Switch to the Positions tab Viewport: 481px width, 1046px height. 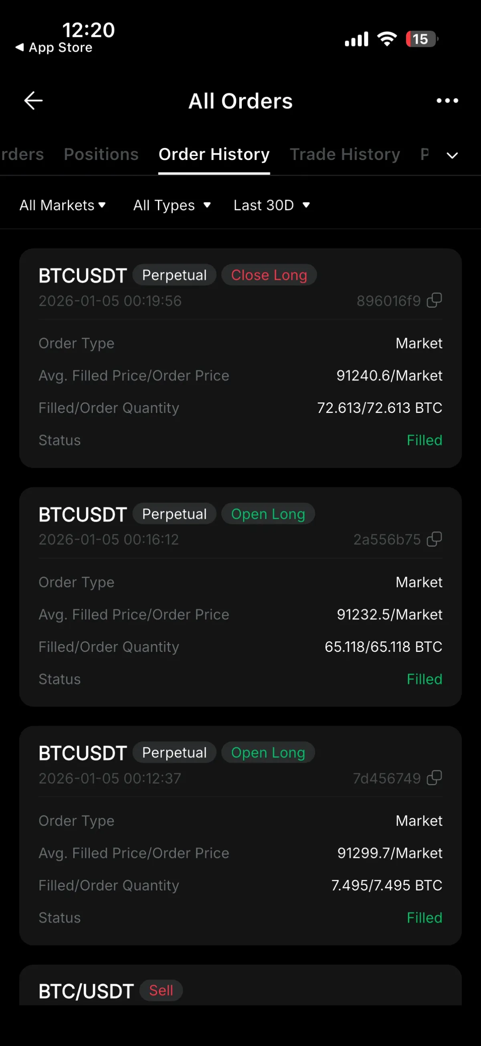click(101, 154)
